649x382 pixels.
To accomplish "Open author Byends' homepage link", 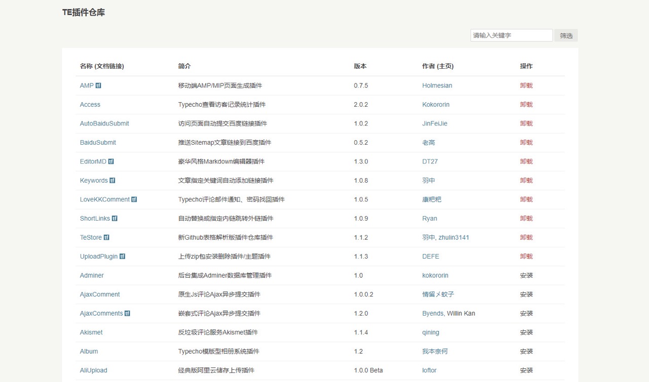I will [x=432, y=313].
